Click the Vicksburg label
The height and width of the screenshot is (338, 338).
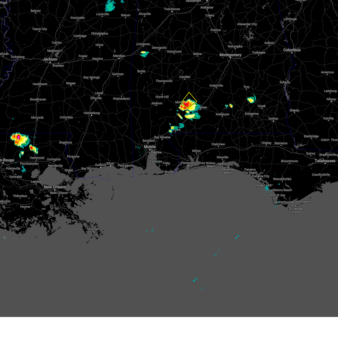[x=17, y=57]
